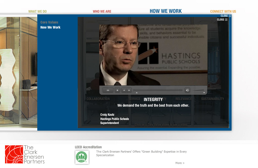Click the volume level marker triangle
Image resolution: width=258 pixels, height=168 pixels.
204,92
